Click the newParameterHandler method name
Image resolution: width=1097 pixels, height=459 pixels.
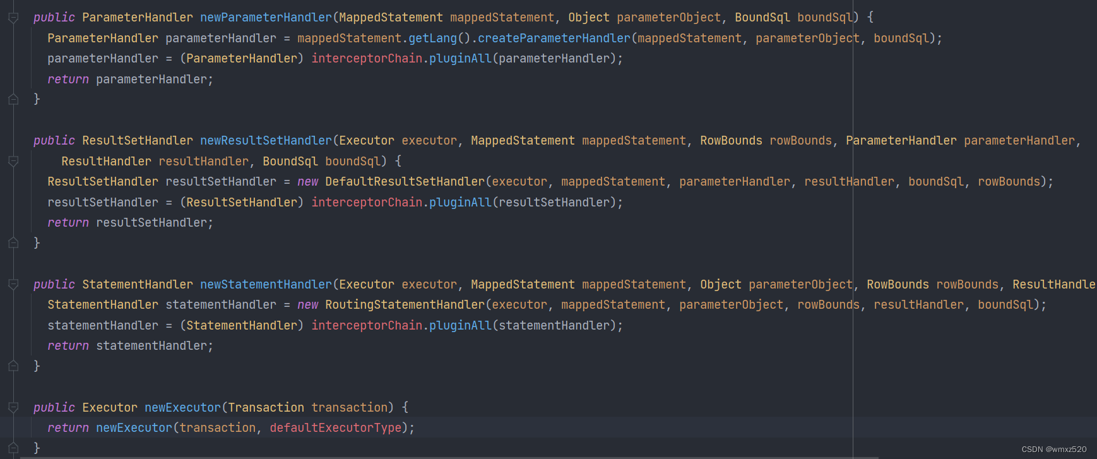point(266,18)
